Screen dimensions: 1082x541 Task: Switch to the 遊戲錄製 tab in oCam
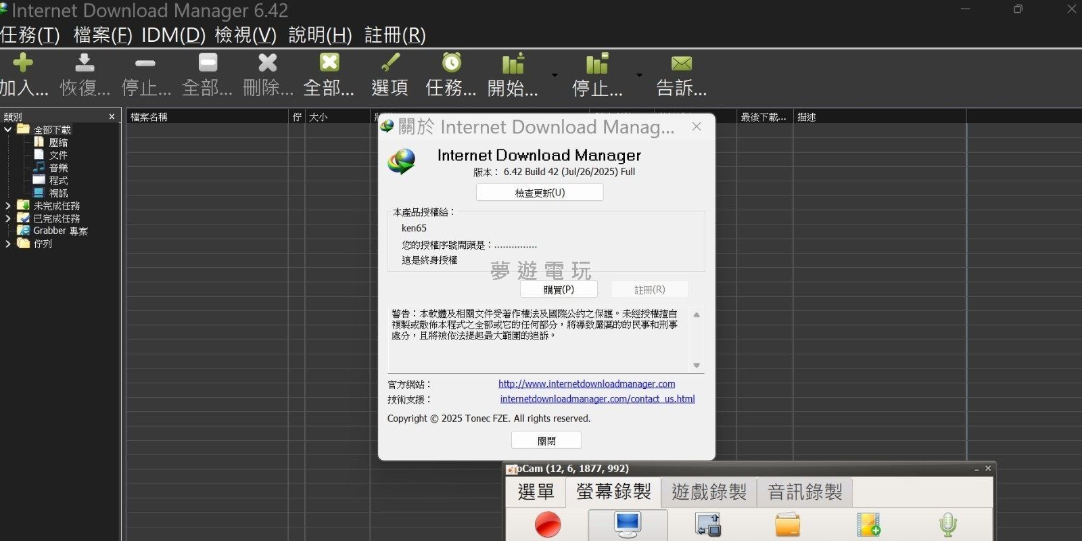click(x=709, y=492)
